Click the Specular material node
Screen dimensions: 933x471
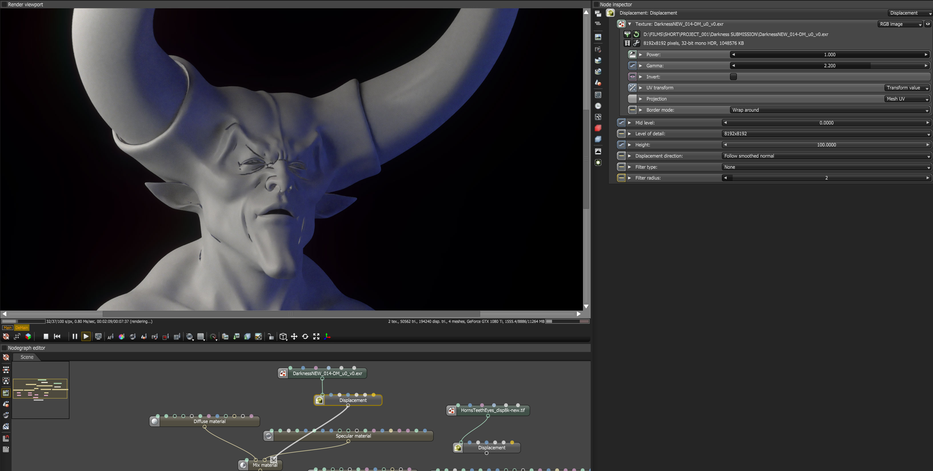click(353, 436)
